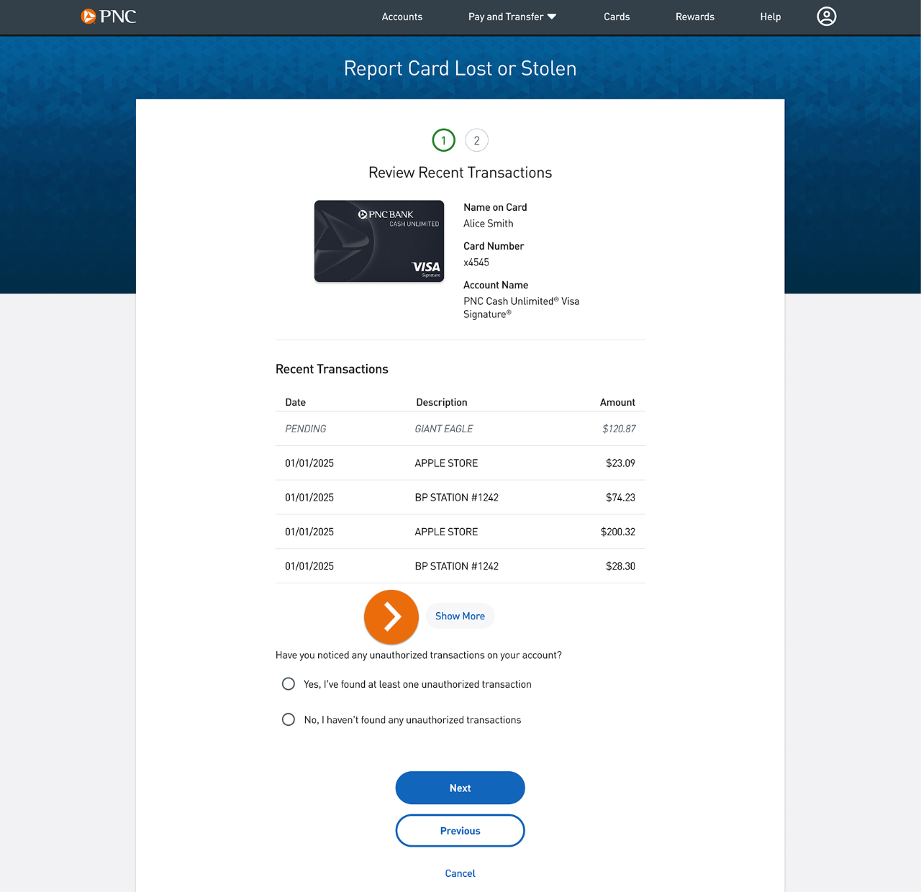Click the Show More transactions button
This screenshot has width=921, height=892.
460,616
